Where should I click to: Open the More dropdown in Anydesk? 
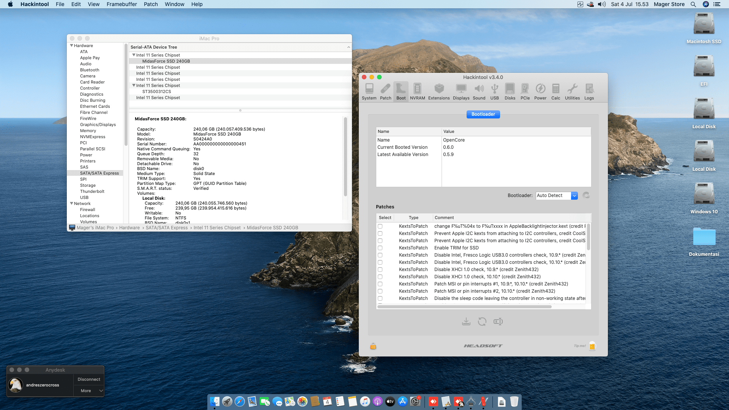coord(88,391)
